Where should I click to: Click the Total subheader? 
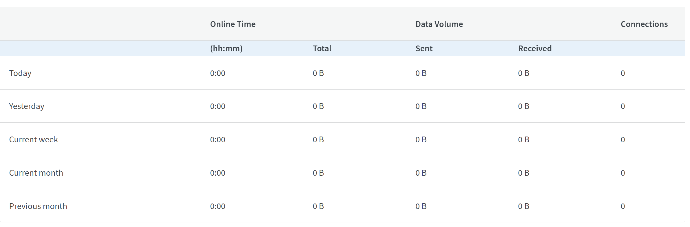pos(322,48)
